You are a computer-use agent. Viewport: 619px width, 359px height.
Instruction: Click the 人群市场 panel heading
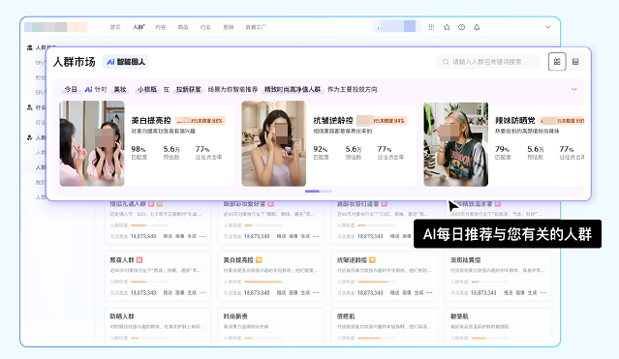coord(75,62)
